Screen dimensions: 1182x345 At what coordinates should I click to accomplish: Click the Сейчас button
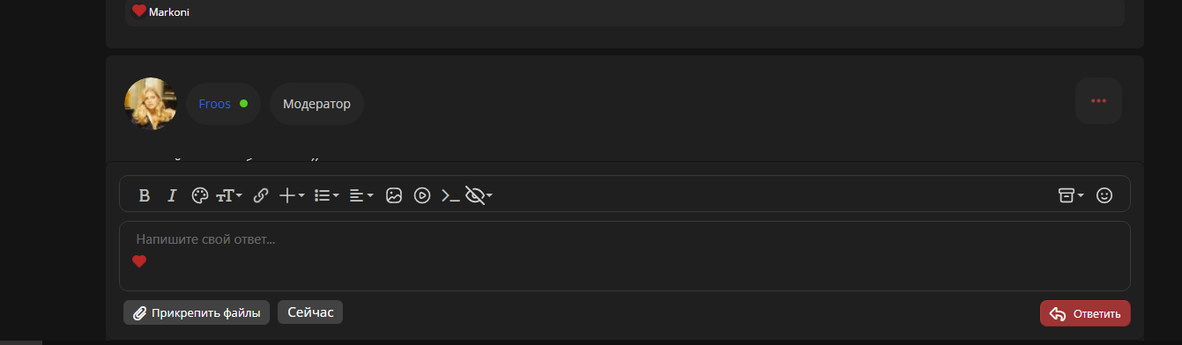(310, 312)
